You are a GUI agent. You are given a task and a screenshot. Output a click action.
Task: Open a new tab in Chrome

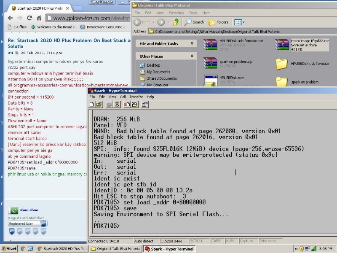pyautogui.click(x=78, y=8)
